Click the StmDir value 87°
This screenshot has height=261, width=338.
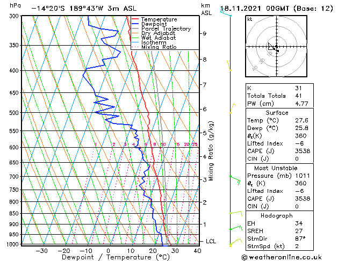[x=300, y=238]
